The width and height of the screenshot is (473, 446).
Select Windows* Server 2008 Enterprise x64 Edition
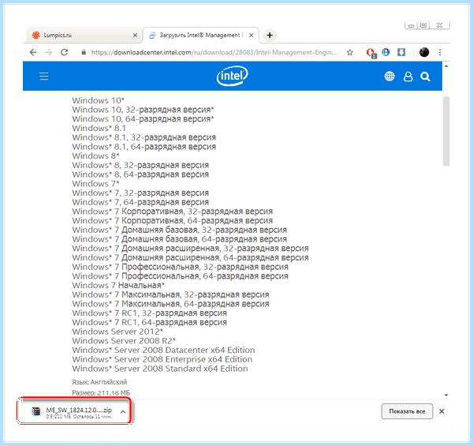click(x=162, y=359)
